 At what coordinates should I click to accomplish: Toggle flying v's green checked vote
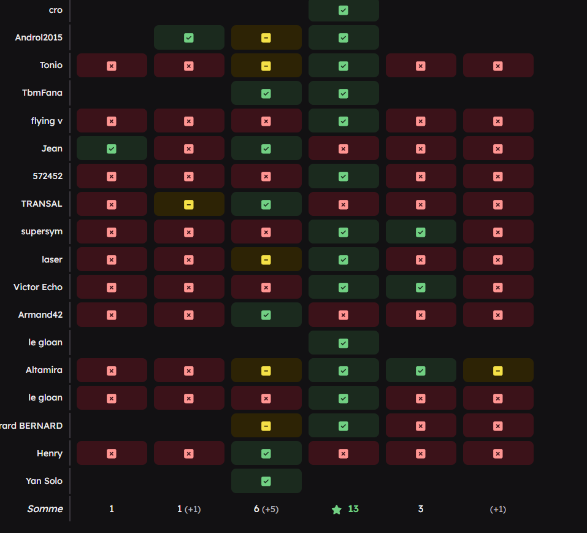pos(343,121)
